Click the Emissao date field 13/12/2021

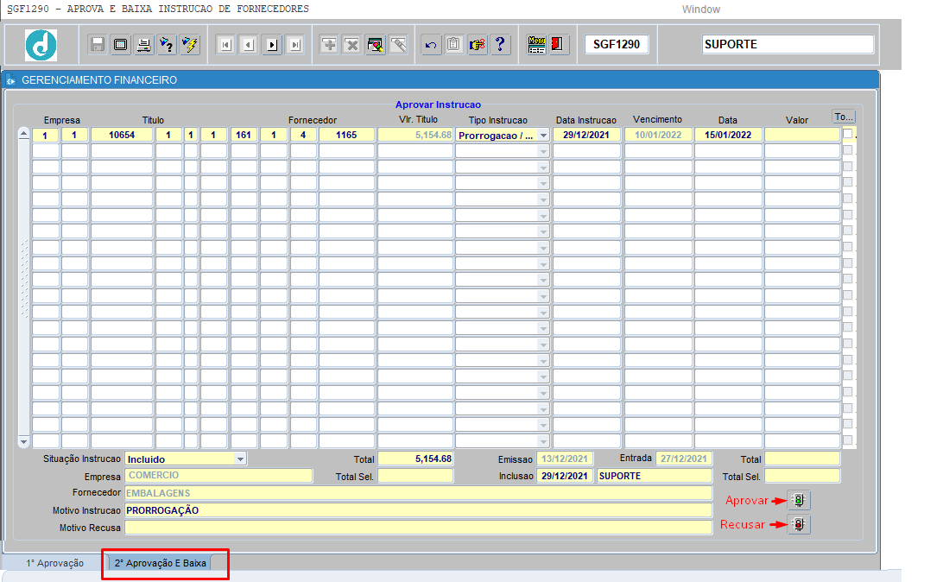pyautogui.click(x=565, y=459)
